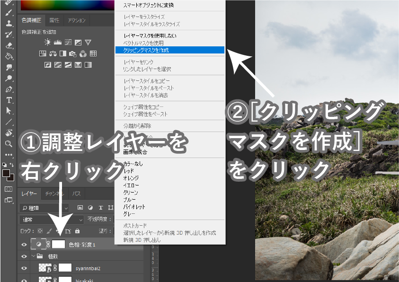The height and width of the screenshot is (282, 399).
Task: Select the Path Selection arrow tool
Action: coord(9,111)
